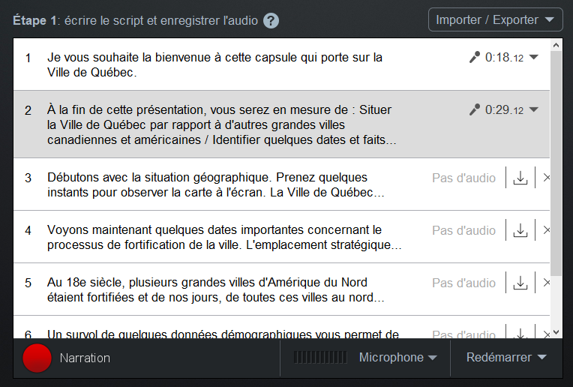This screenshot has width=573, height=387.
Task: Import audio for script line 4
Action: click(520, 230)
